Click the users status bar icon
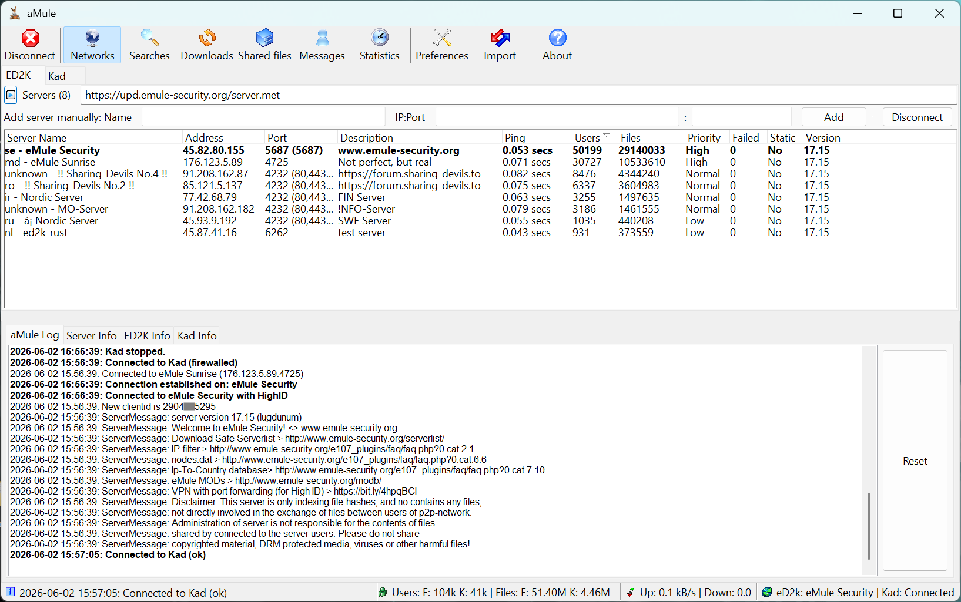Image resolution: width=961 pixels, height=602 pixels. [383, 592]
